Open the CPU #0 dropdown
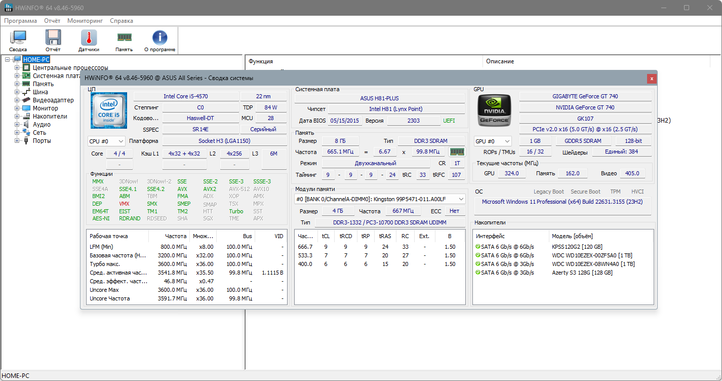Screen dimensions: 722x381 pyautogui.click(x=106, y=141)
